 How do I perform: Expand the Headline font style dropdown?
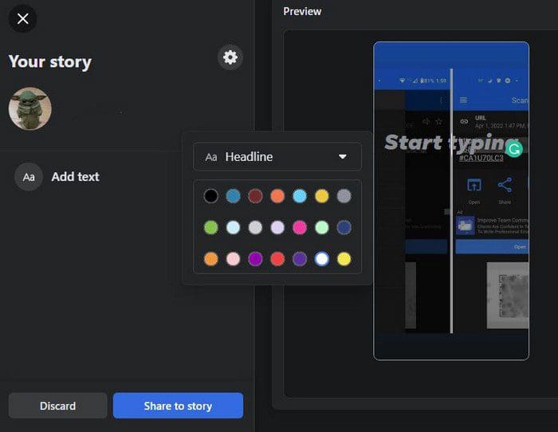pyautogui.click(x=277, y=157)
